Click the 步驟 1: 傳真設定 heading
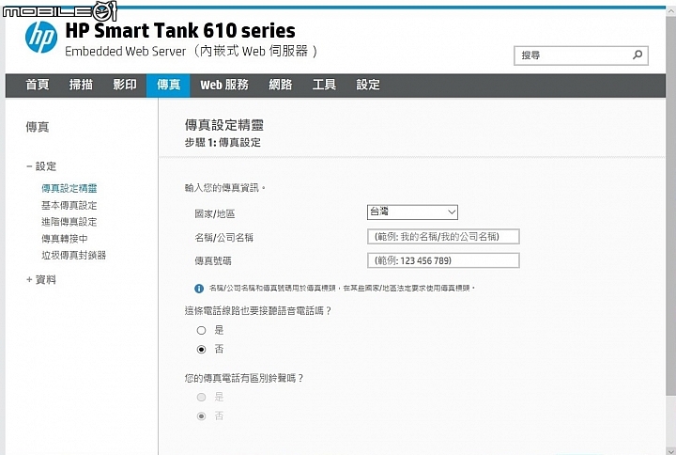 [x=223, y=143]
